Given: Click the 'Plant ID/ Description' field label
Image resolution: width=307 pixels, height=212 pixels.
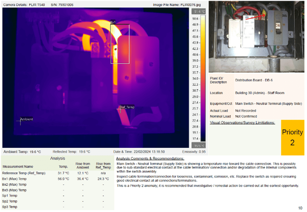Looking at the screenshot, I should point(218,80).
